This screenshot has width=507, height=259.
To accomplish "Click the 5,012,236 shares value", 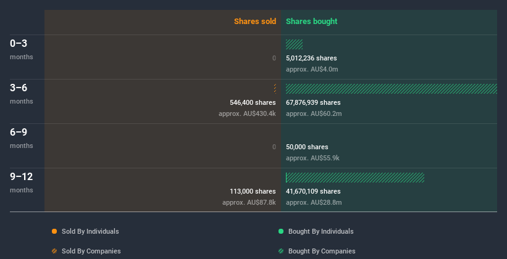I will click(311, 58).
